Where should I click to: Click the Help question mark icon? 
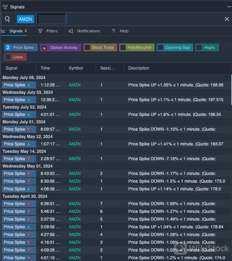(x=114, y=31)
